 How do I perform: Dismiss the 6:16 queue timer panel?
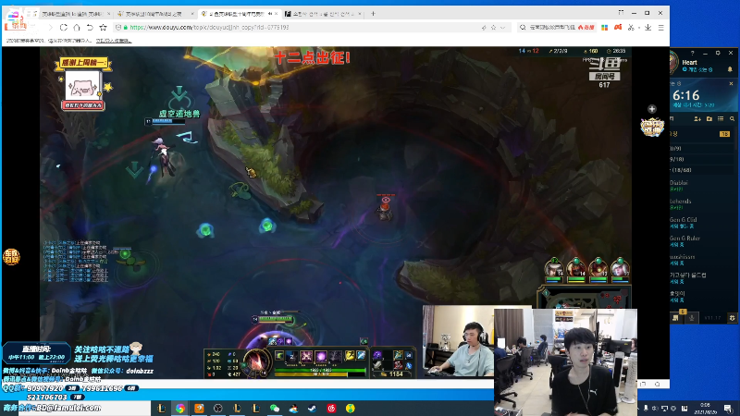pos(731,83)
